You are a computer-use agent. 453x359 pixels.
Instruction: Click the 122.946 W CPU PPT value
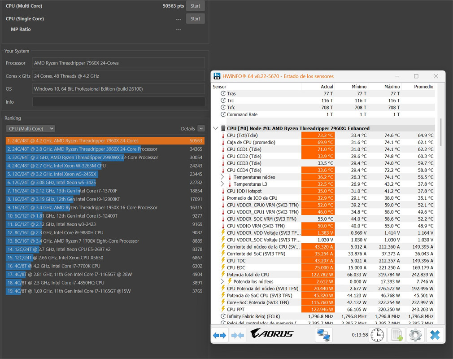point(318,309)
